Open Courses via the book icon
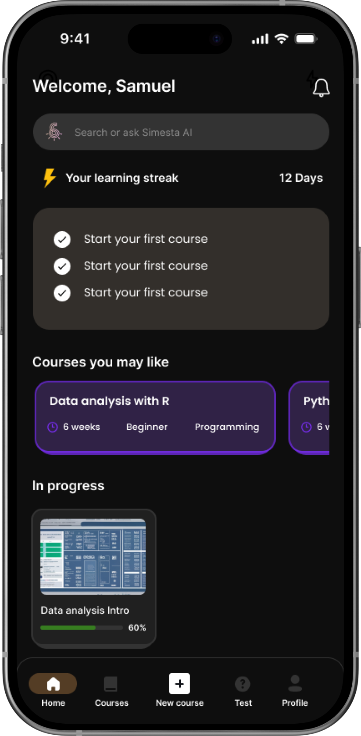The image size is (361, 736). [x=111, y=684]
